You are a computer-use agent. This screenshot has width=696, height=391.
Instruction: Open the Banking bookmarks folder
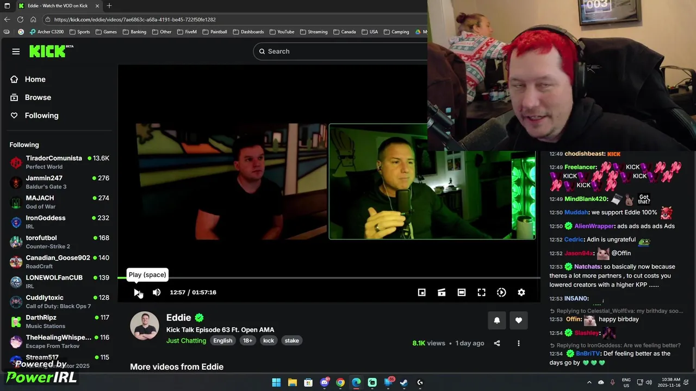point(134,31)
